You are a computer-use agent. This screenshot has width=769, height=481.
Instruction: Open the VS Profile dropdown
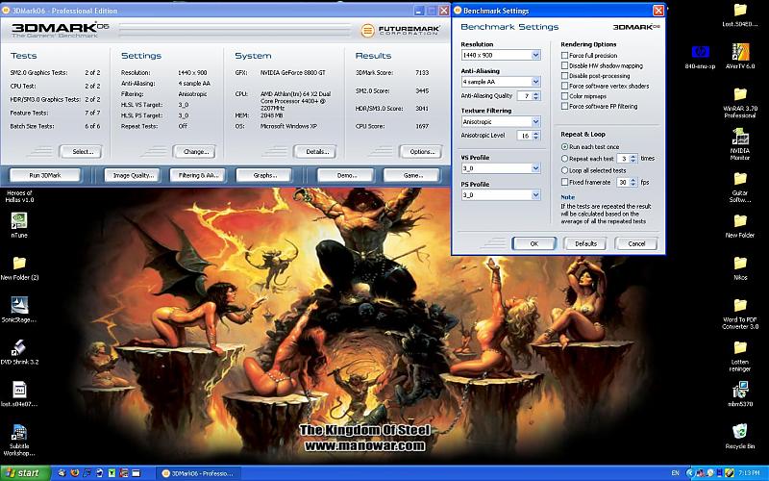(501, 168)
